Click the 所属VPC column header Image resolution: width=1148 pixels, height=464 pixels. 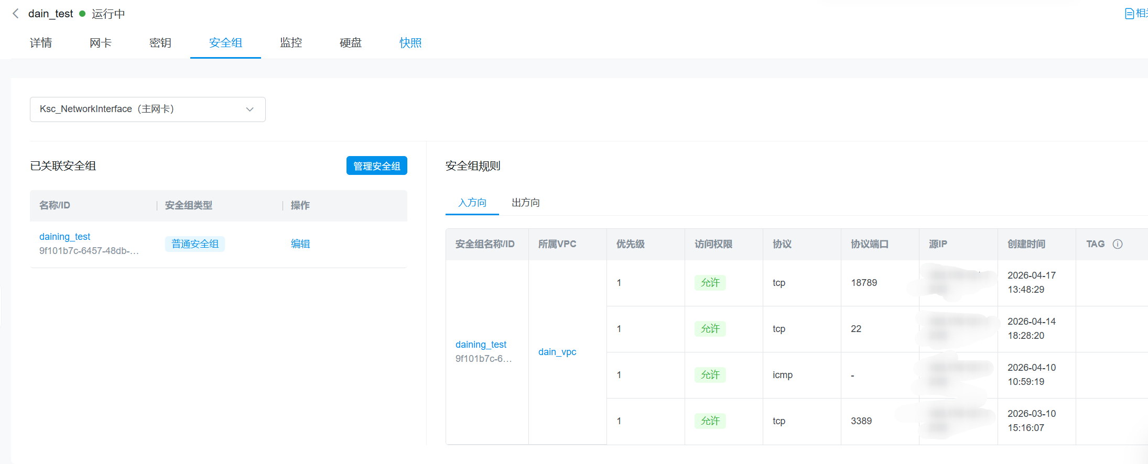[557, 244]
